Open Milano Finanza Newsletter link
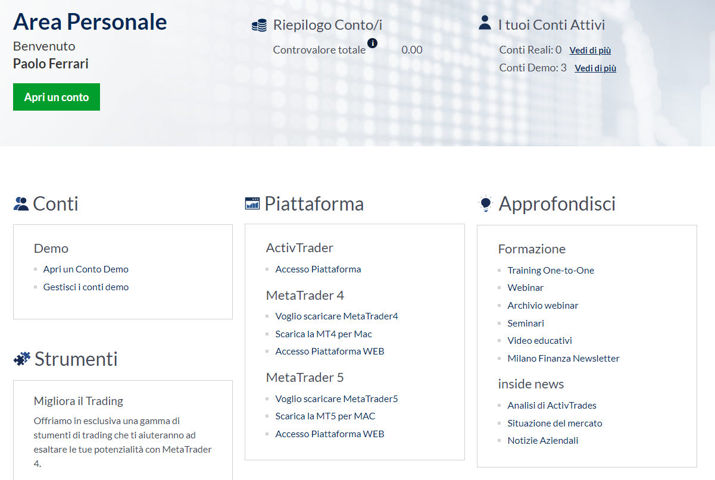This screenshot has height=480, width=715. pyautogui.click(x=563, y=359)
